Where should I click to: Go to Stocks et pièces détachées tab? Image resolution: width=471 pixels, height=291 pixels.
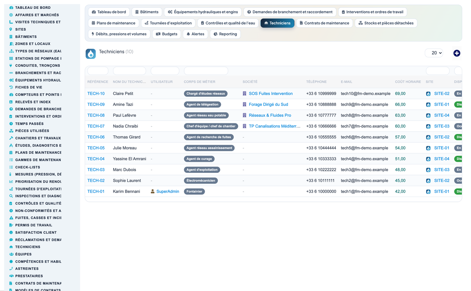386,23
